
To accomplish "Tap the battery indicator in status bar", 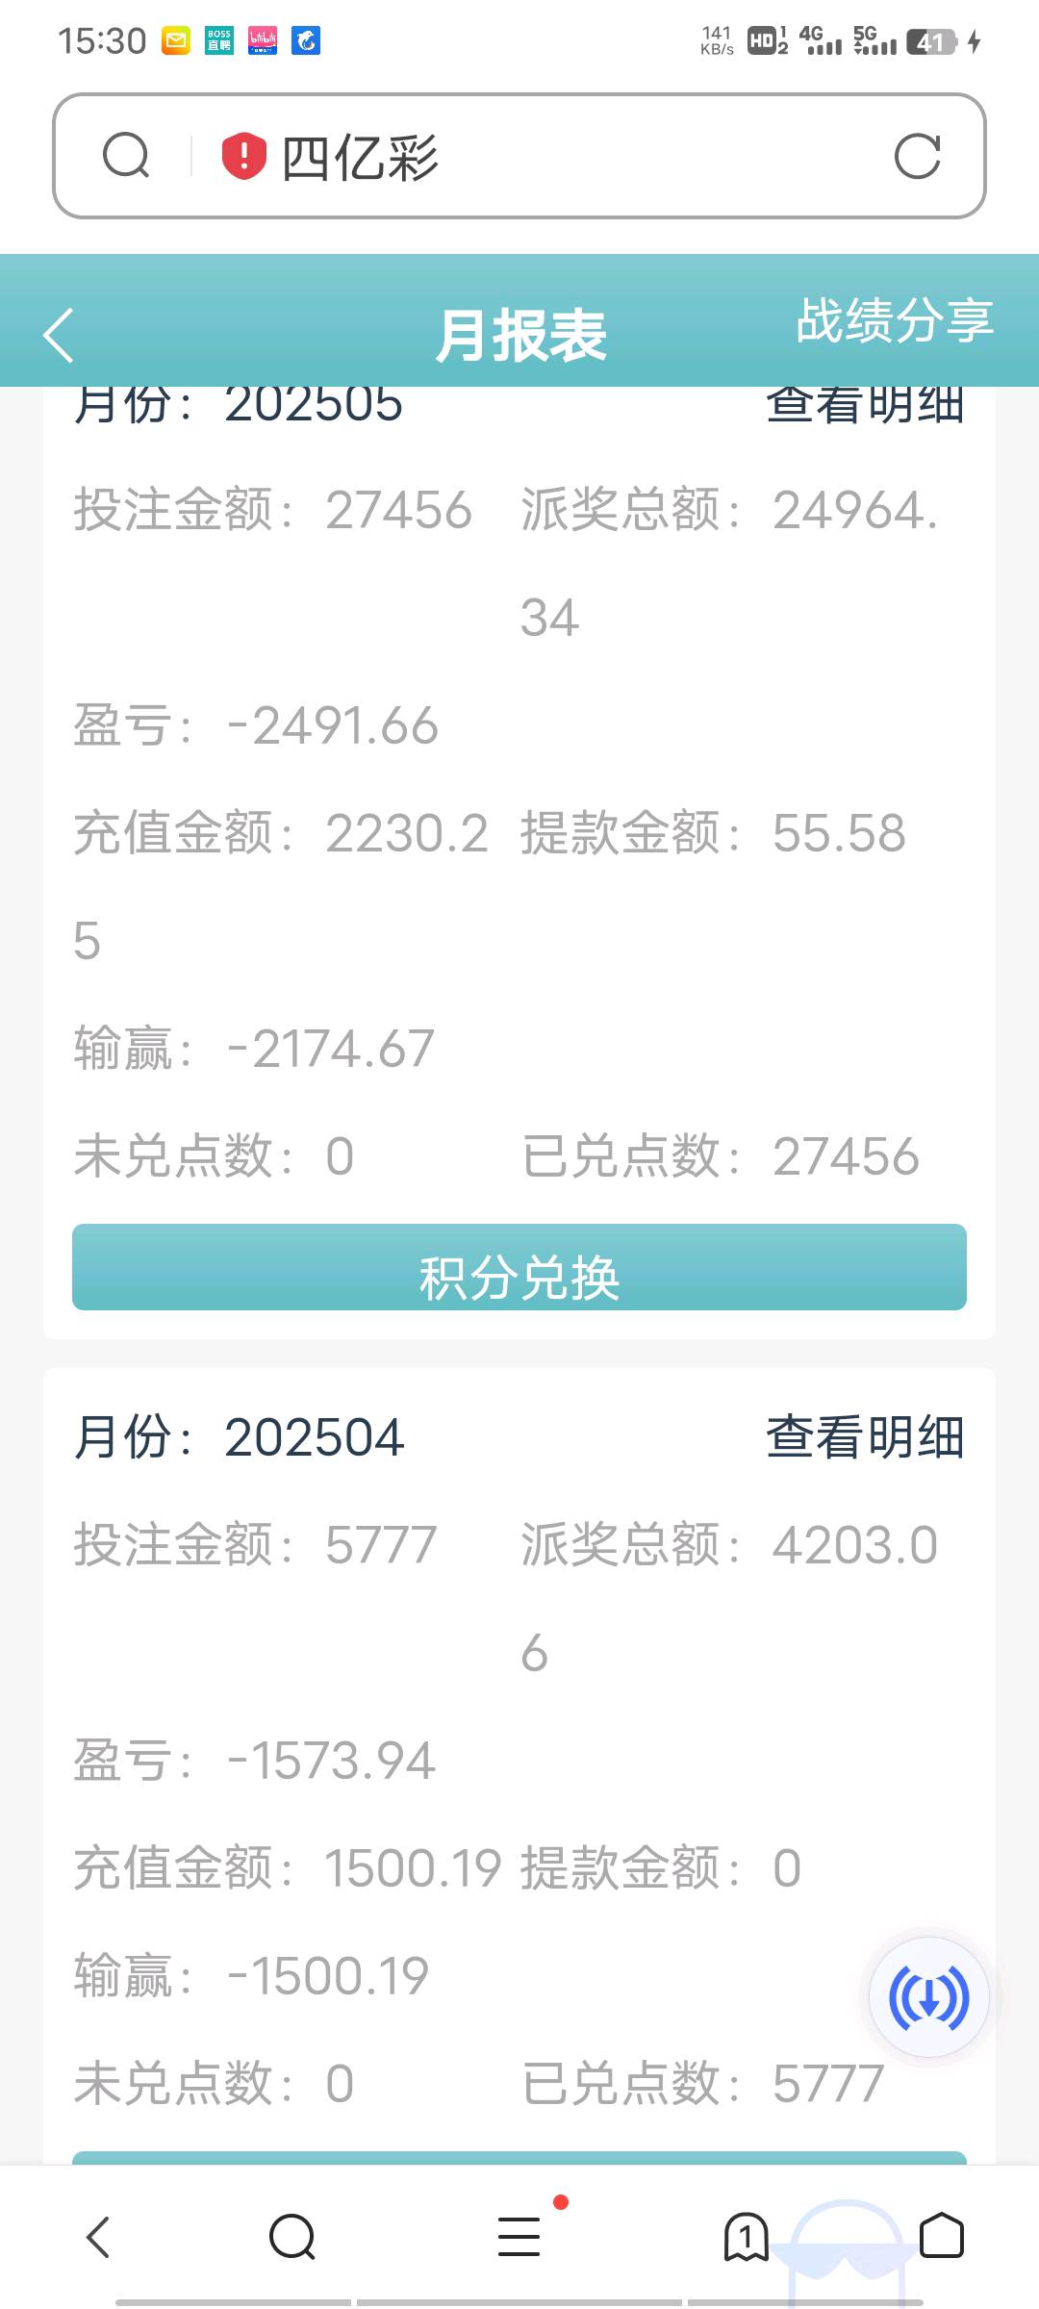I will (930, 41).
